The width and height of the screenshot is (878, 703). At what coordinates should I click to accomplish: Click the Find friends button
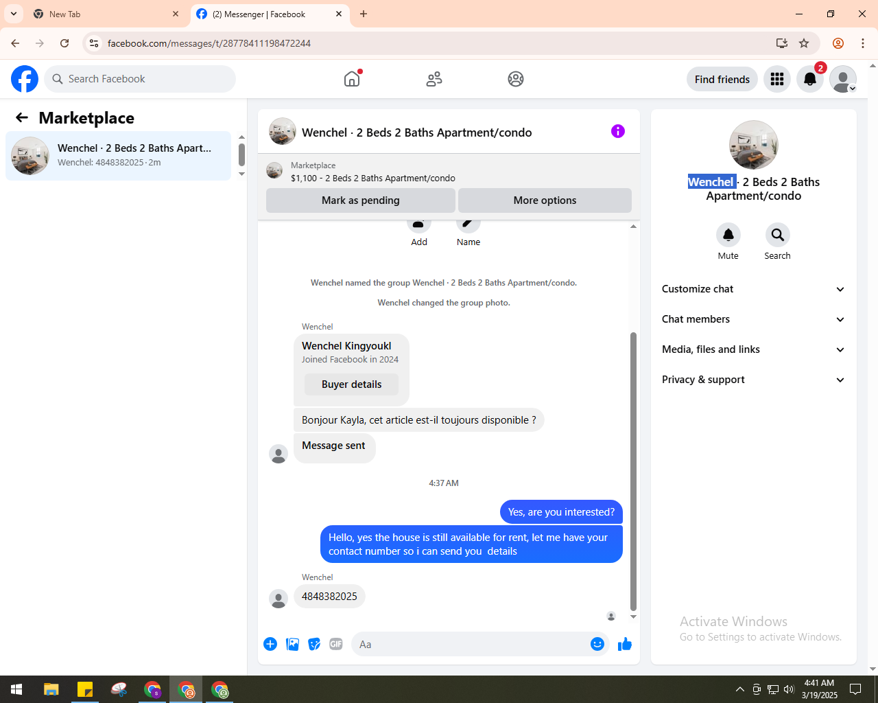tap(722, 79)
